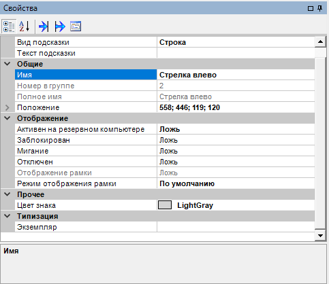
Task: Click Ложь value for Заблокирован
Action: coord(168,140)
